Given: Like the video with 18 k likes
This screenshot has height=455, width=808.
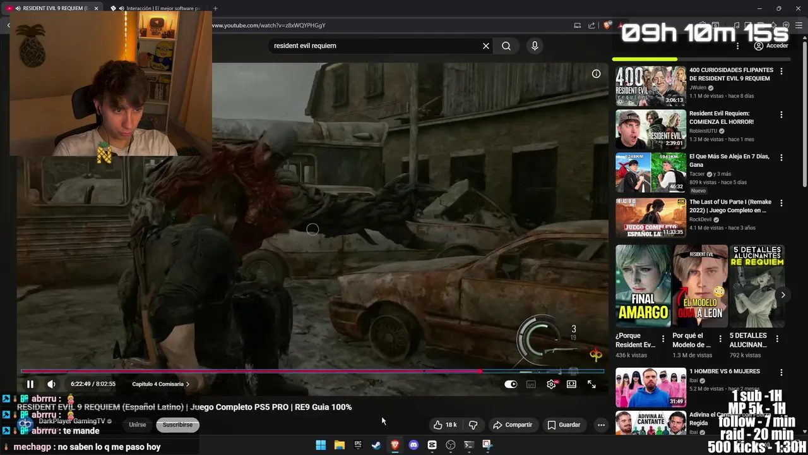Looking at the screenshot, I should [444, 425].
